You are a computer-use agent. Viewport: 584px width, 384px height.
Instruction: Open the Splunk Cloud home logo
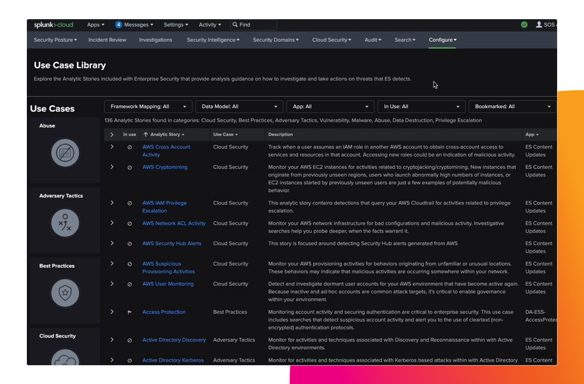53,25
